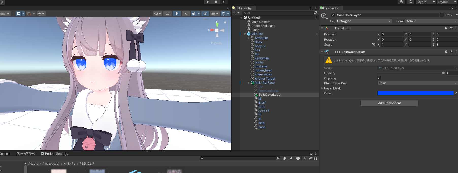This screenshot has height=173, width=458.
Task: Click the Step frame button
Action: (224, 2)
